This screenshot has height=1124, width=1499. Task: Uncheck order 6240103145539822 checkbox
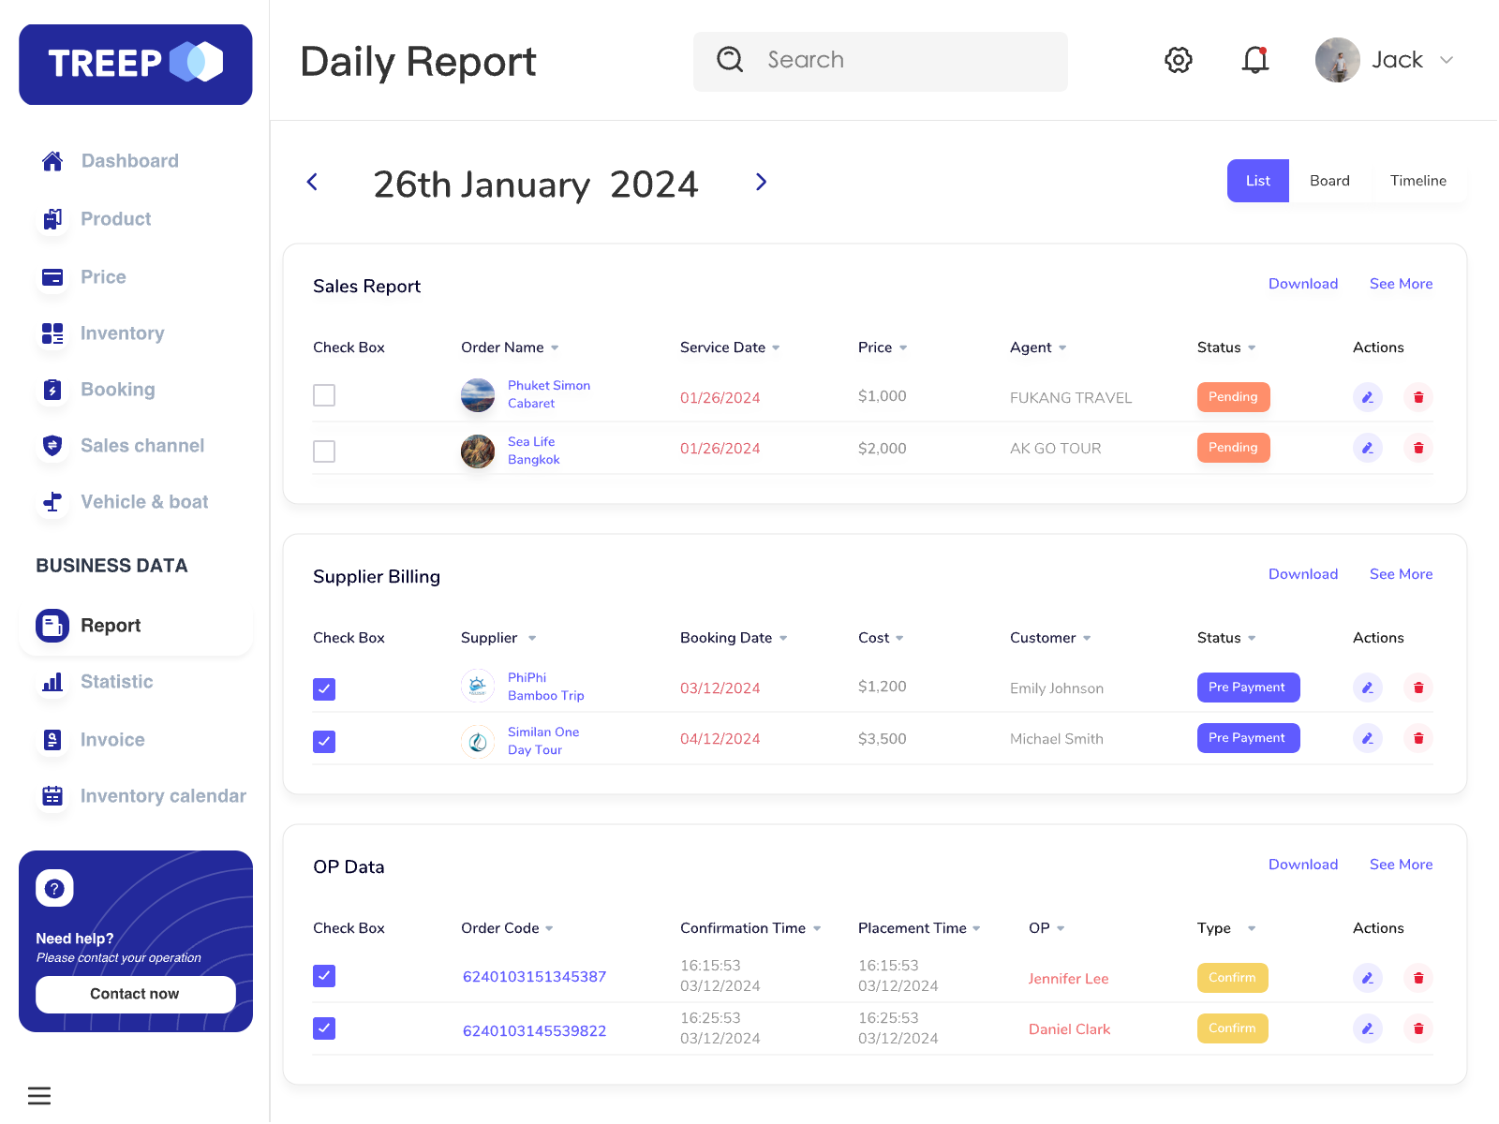(x=324, y=1028)
